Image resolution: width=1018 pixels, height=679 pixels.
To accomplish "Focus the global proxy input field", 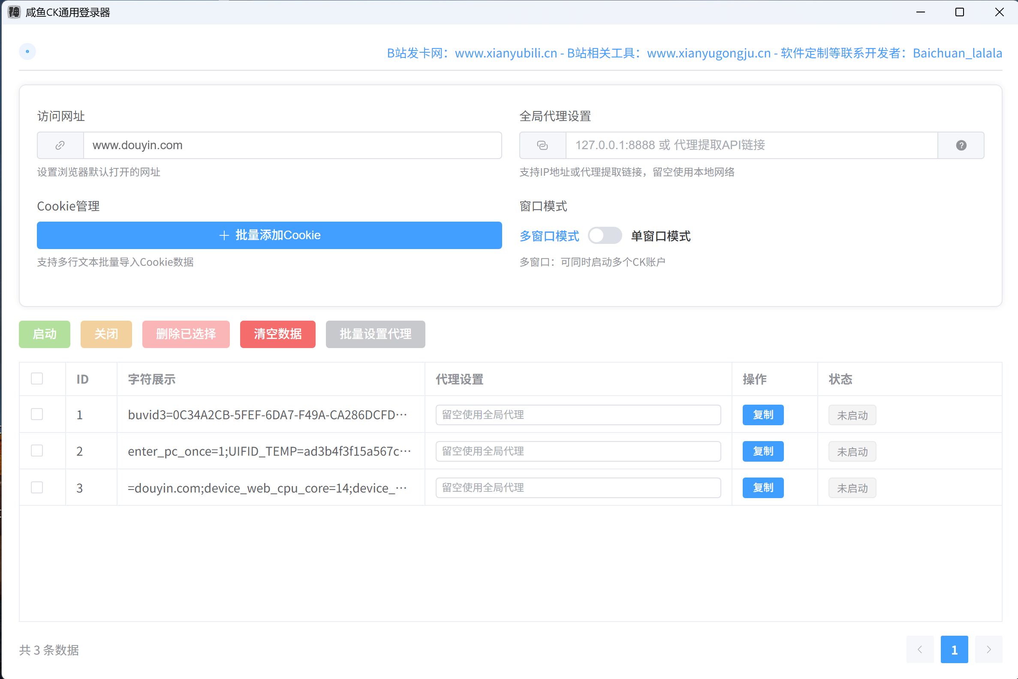I will [x=752, y=145].
